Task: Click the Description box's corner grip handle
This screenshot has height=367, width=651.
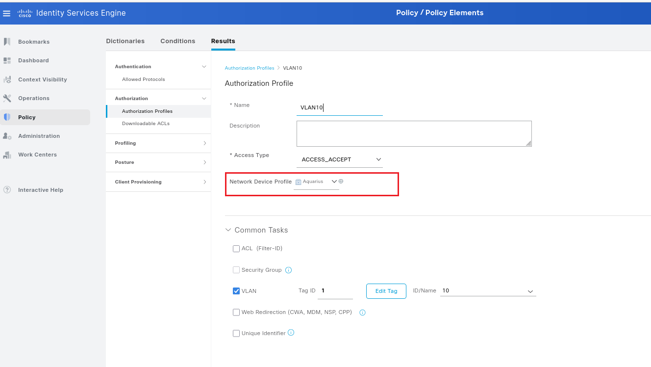Action: [528, 143]
